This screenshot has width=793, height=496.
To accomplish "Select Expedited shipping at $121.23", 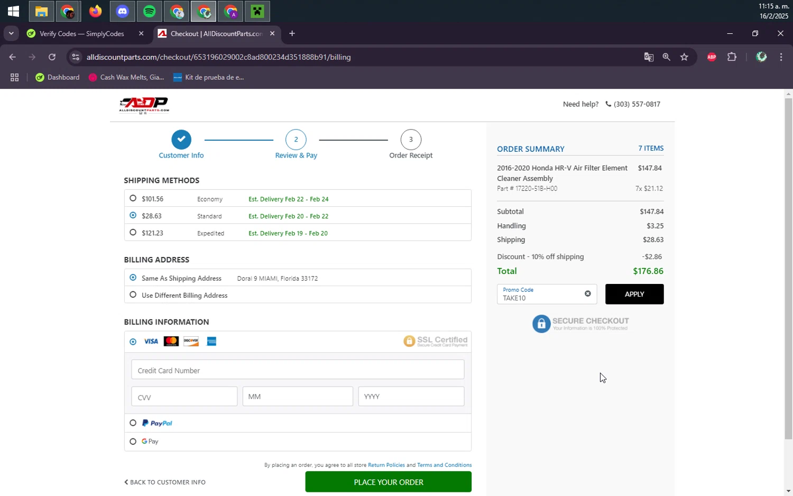I will [x=133, y=232].
